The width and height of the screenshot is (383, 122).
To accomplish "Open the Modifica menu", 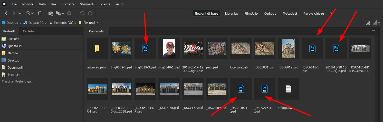I will (x=28, y=4).
